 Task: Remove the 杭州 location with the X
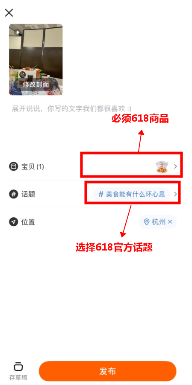(x=170, y=222)
